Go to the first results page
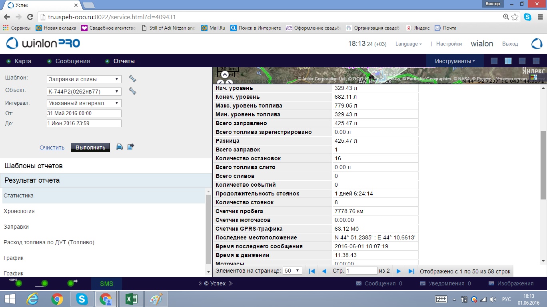Viewport: 547px width, 307px height. (312, 271)
